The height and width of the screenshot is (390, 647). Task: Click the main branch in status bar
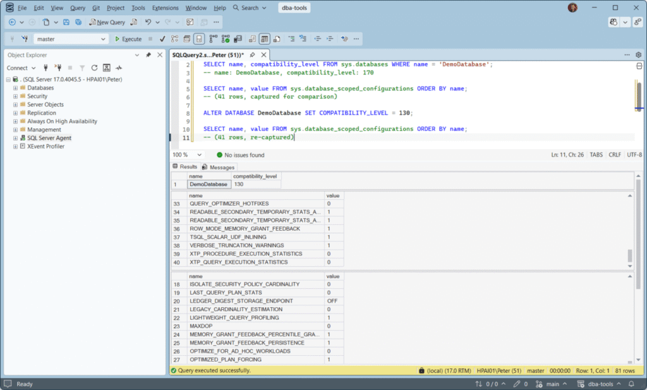click(x=551, y=384)
